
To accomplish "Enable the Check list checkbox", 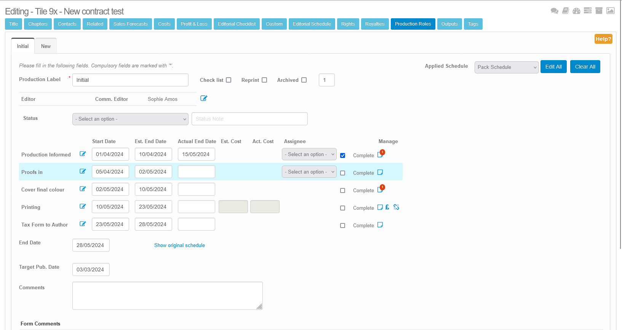I will (x=229, y=80).
